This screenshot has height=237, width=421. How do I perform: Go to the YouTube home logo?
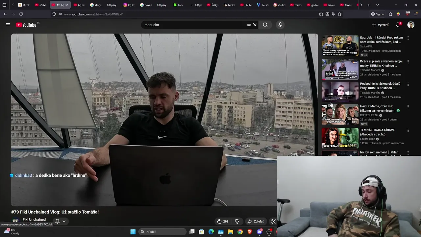(26, 25)
